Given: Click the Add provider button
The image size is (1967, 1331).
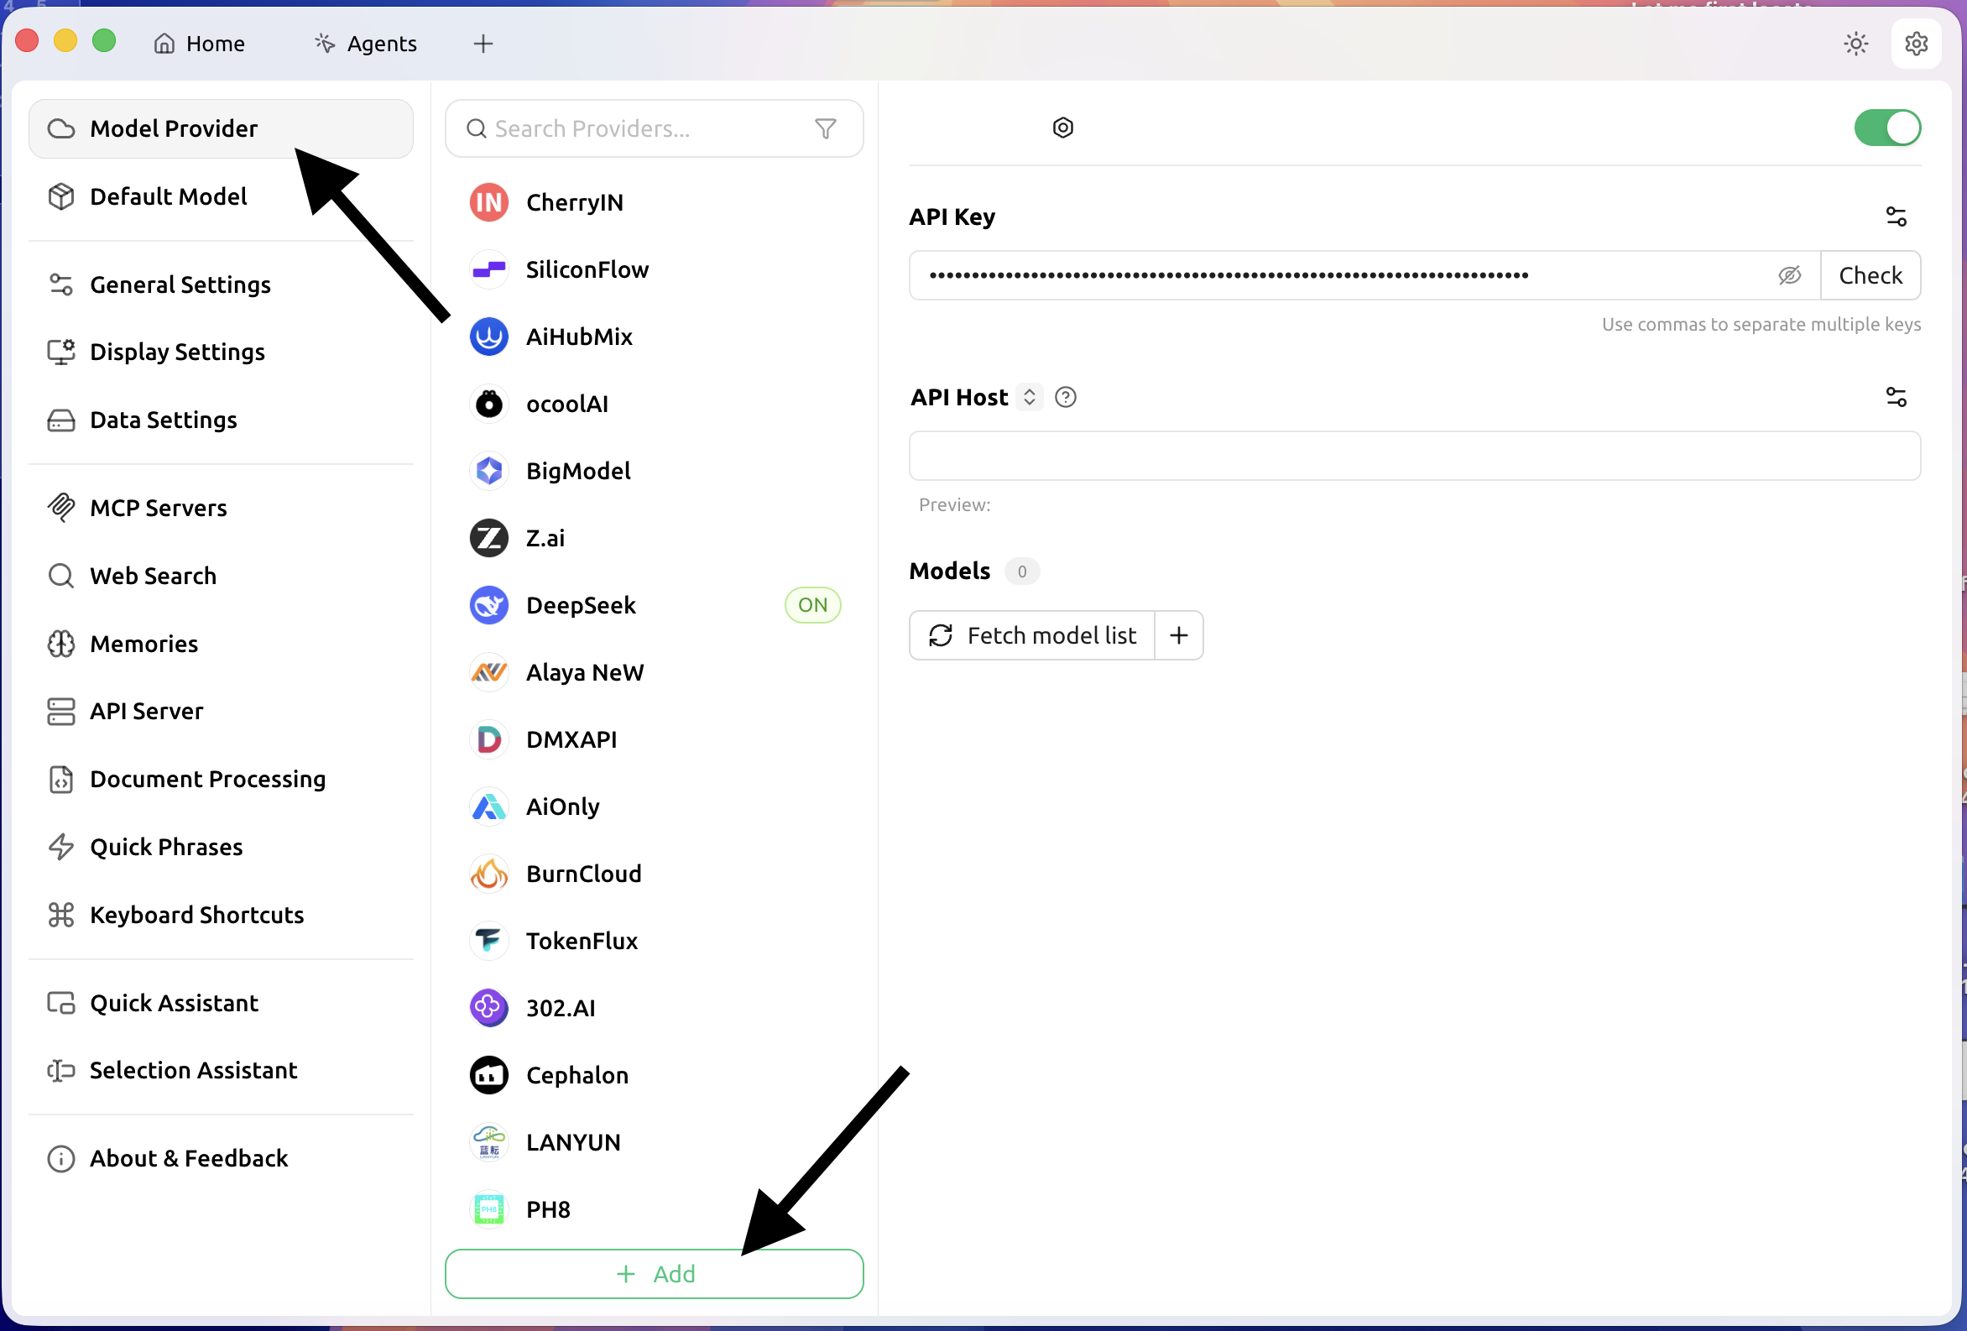Looking at the screenshot, I should point(655,1273).
